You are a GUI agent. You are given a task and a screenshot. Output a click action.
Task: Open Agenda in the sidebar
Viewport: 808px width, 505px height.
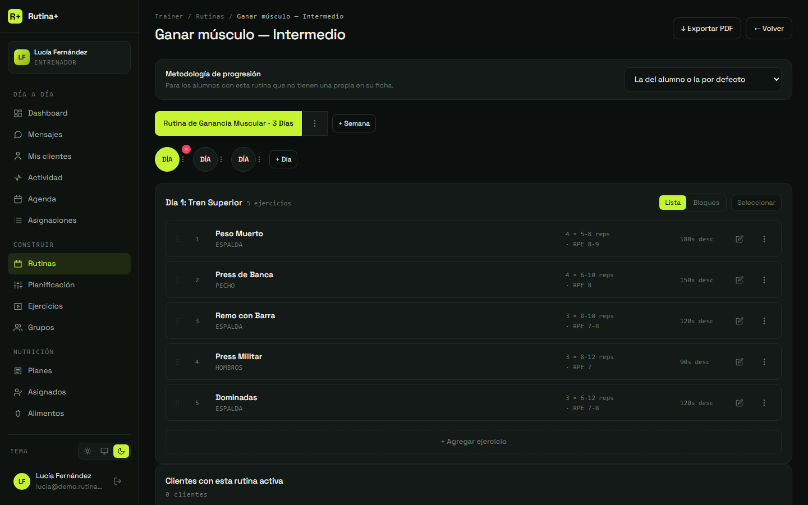(x=69, y=199)
